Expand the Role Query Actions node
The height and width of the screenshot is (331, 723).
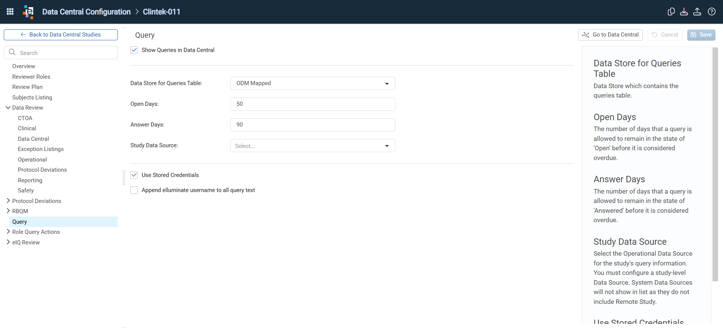[8, 232]
